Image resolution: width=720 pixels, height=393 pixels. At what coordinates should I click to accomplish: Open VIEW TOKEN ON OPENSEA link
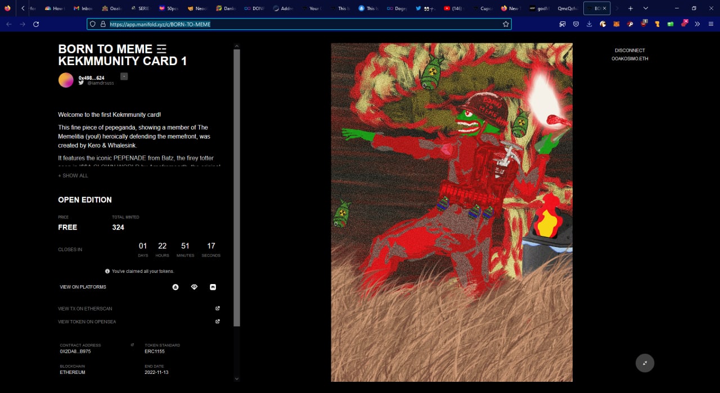point(87,322)
